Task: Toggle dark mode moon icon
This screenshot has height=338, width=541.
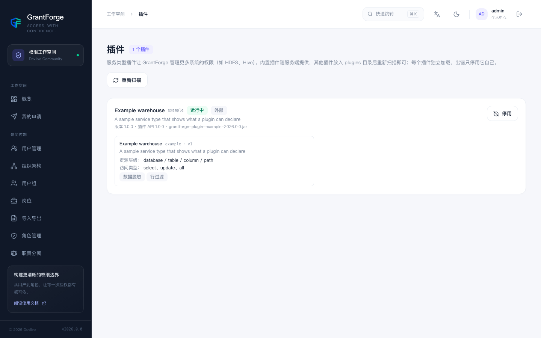Action: (x=456, y=14)
